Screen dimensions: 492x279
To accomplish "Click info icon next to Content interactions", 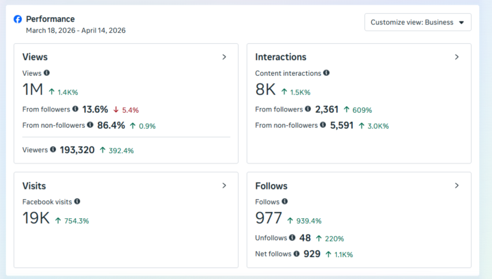I will tap(327, 72).
